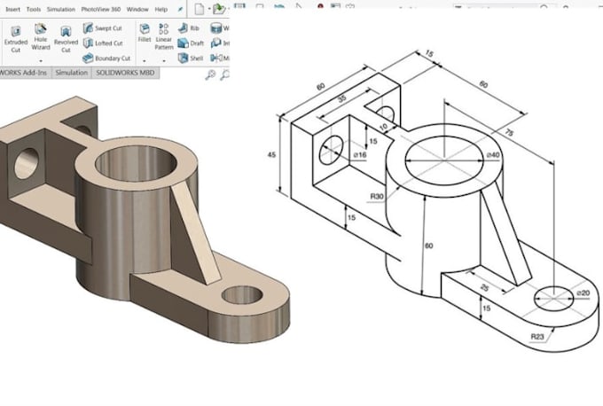Launch the Hole Wizard tool
603x406 pixels.
click(41, 37)
